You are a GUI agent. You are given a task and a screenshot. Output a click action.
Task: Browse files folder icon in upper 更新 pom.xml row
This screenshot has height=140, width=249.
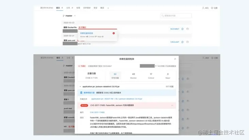coord(188,42)
